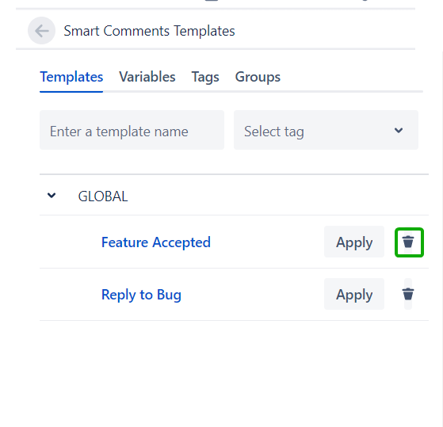443x427 pixels.
Task: Open the Feature Accepted template link
Action: click(x=156, y=242)
